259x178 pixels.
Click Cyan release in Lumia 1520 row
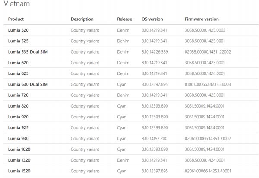click(122, 171)
